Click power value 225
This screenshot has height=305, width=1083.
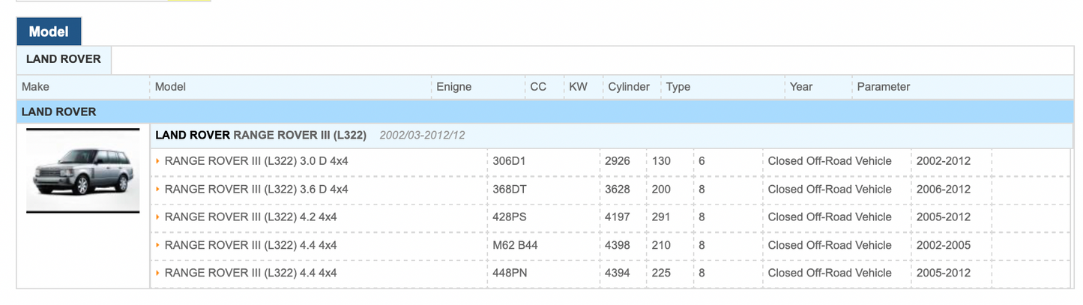click(661, 273)
